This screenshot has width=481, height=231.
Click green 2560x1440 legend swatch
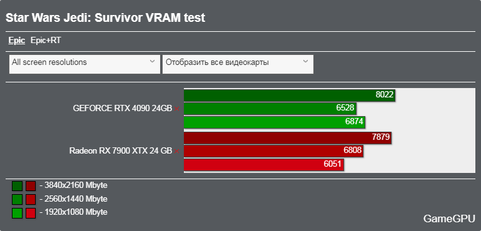(17, 199)
